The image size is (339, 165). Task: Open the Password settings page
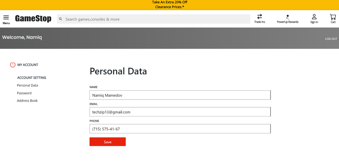pyautogui.click(x=24, y=93)
